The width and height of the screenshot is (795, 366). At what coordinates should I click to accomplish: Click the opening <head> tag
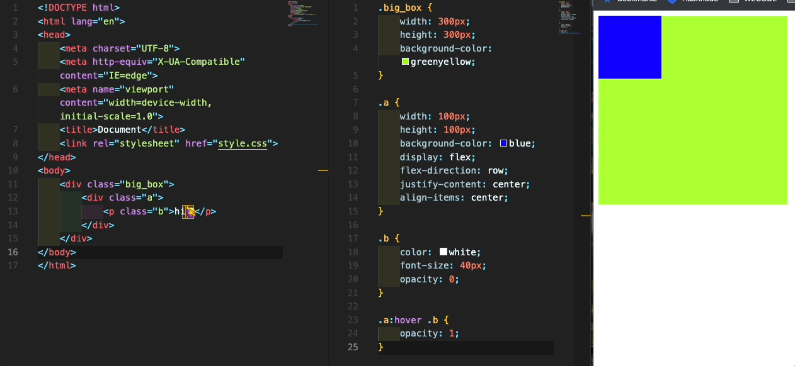point(54,35)
